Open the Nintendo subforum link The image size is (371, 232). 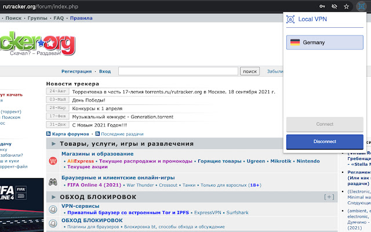pyautogui.click(x=308, y=161)
